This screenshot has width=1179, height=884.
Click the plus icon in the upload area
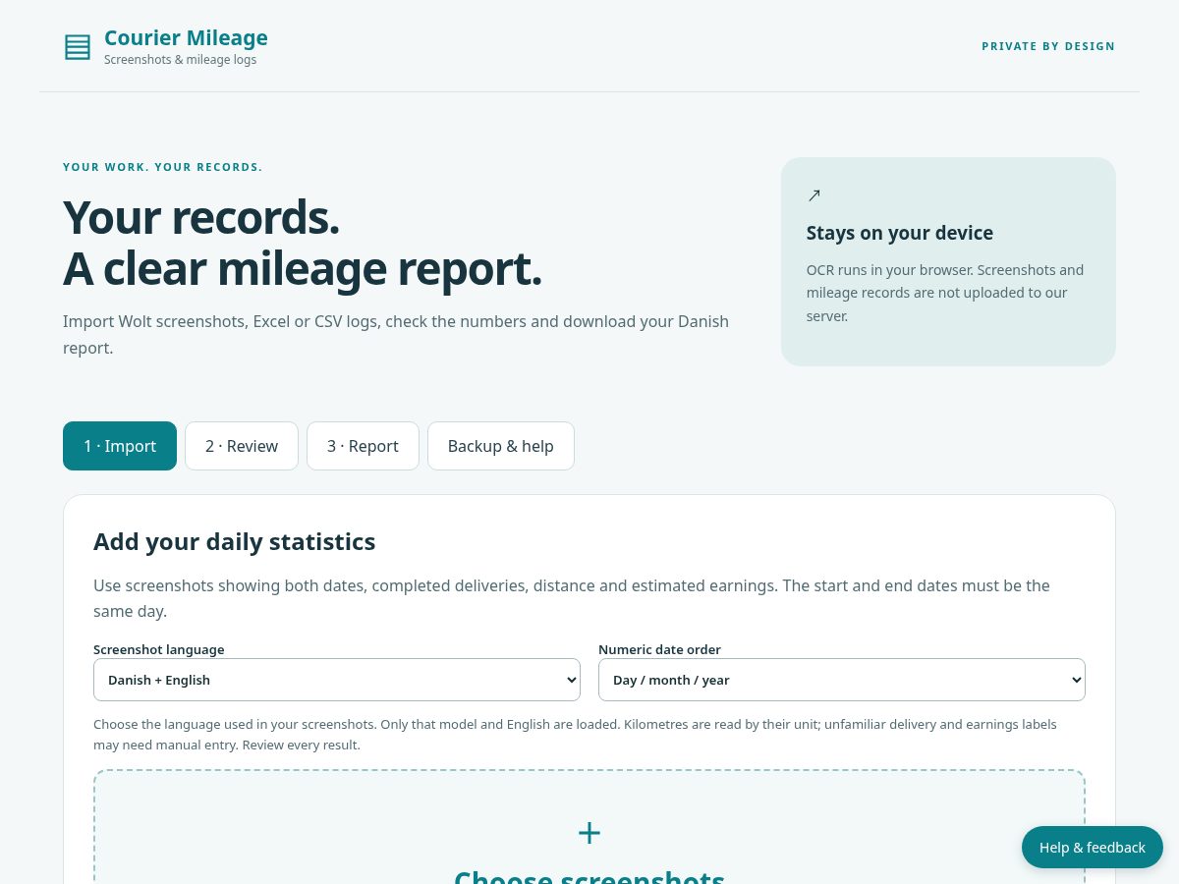tap(589, 833)
